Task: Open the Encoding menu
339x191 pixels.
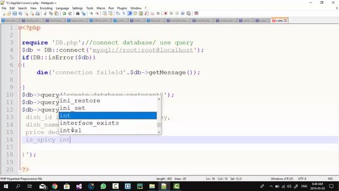Action: [x=46, y=8]
